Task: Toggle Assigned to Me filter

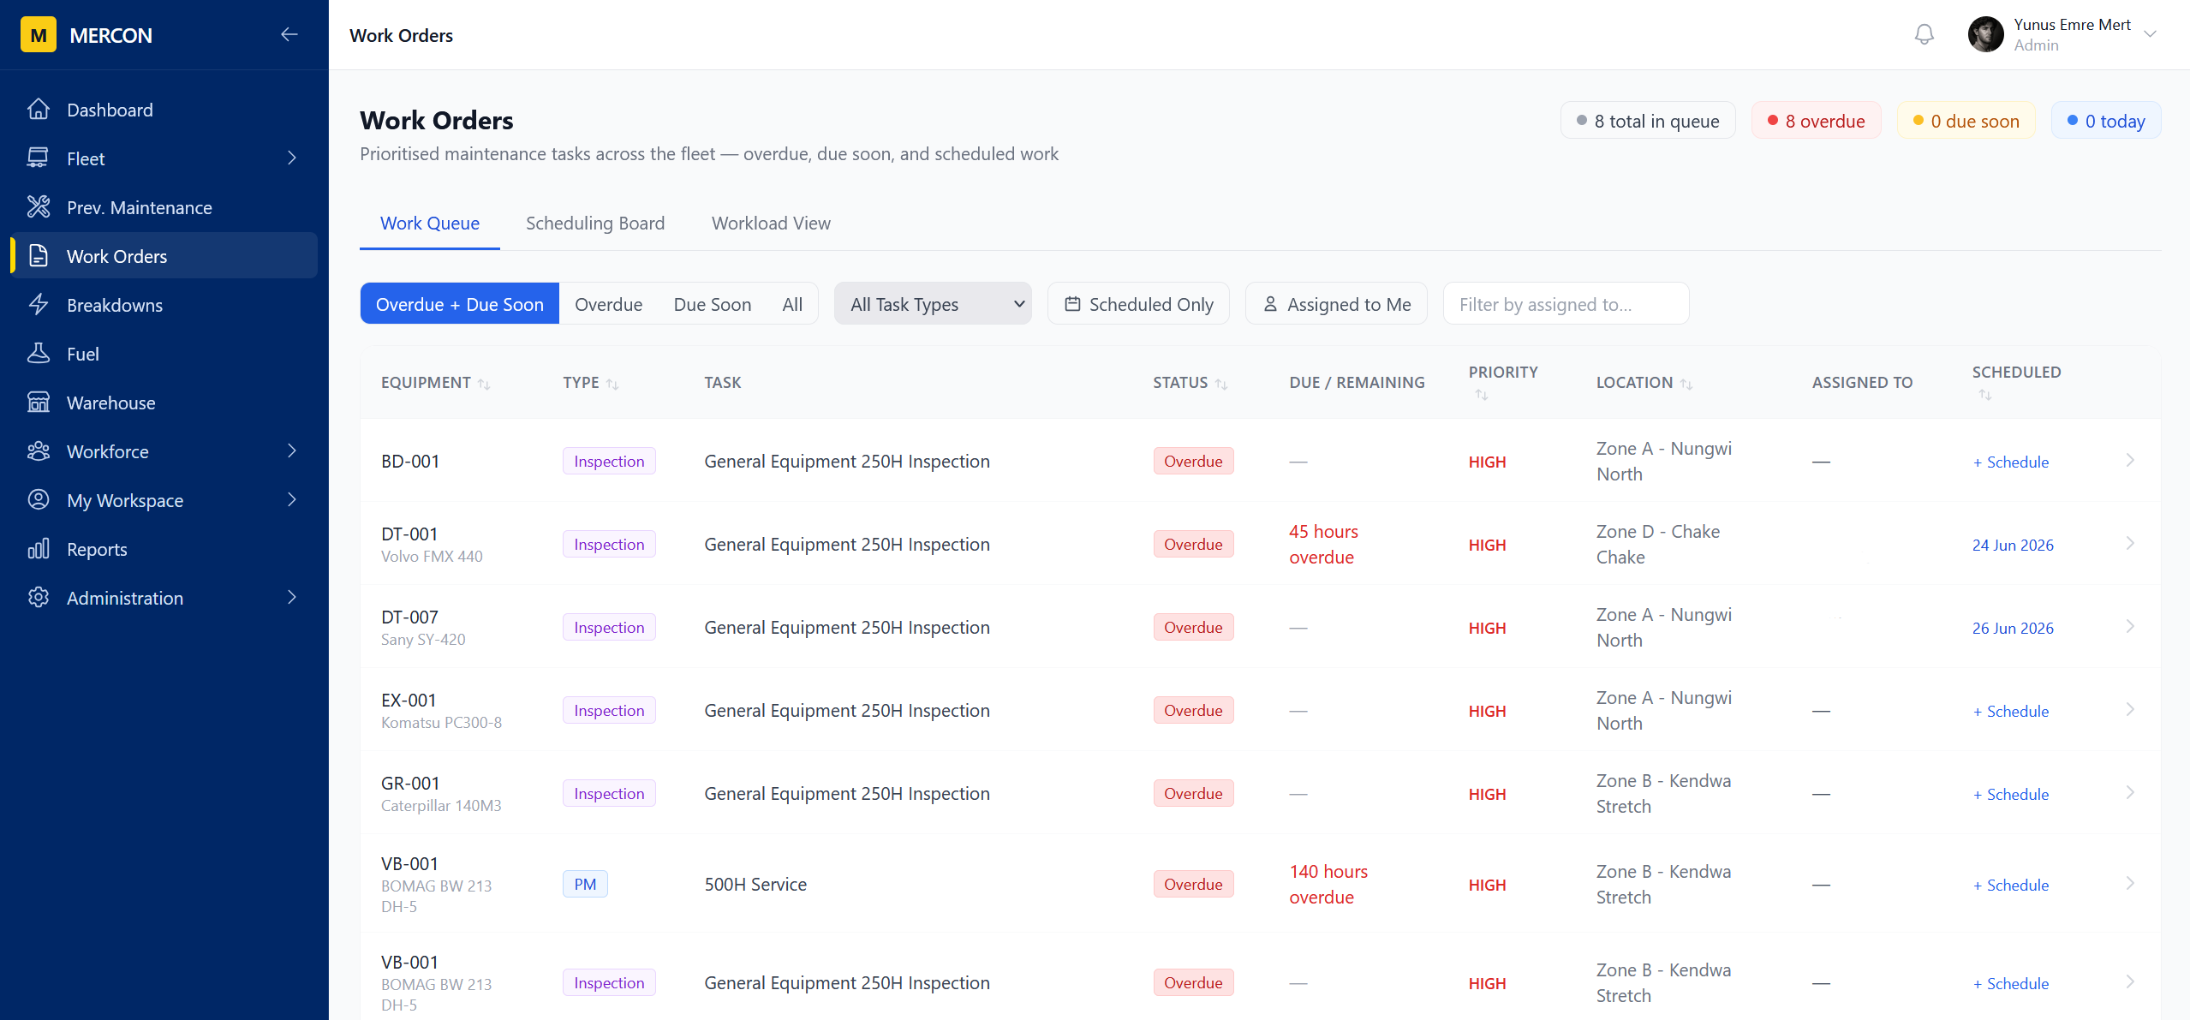Action: click(1336, 304)
